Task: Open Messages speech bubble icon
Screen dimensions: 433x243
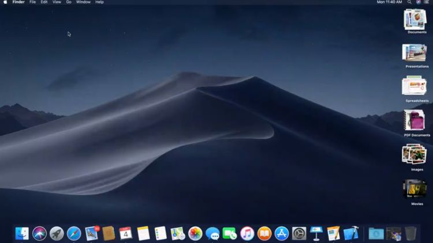Action: [x=212, y=234]
